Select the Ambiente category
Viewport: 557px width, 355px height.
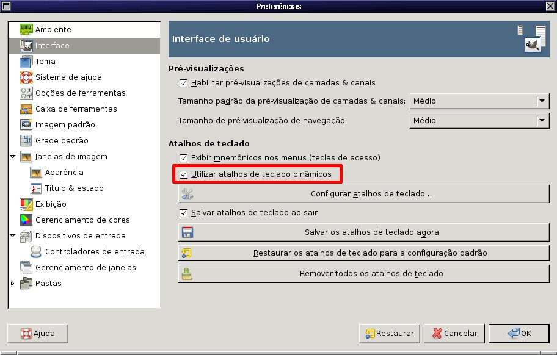[84, 29]
